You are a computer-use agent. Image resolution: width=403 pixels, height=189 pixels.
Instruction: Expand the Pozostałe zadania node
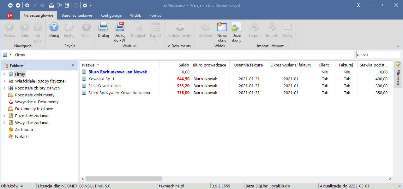(x=4, y=116)
